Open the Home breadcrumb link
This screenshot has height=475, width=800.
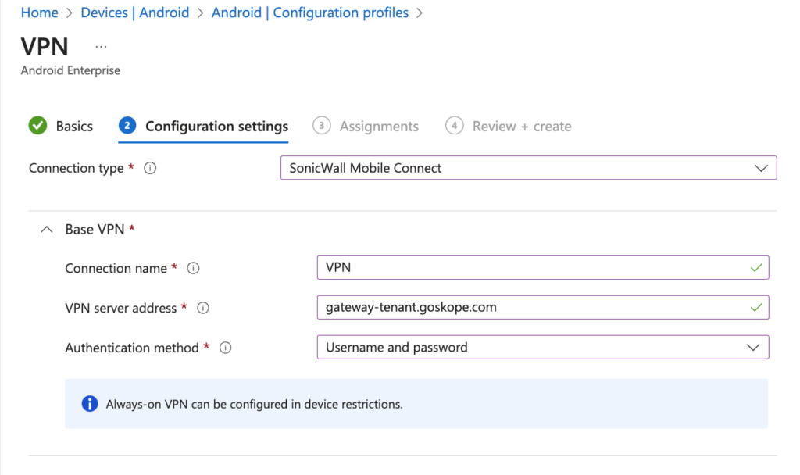(x=39, y=12)
